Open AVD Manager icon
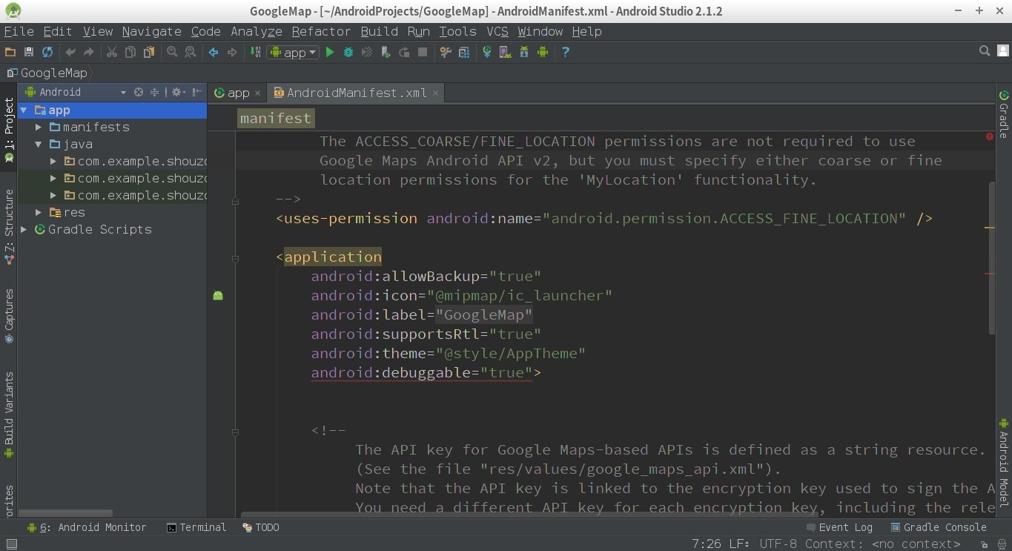Screen dimensions: 1012x551 [x=506, y=52]
